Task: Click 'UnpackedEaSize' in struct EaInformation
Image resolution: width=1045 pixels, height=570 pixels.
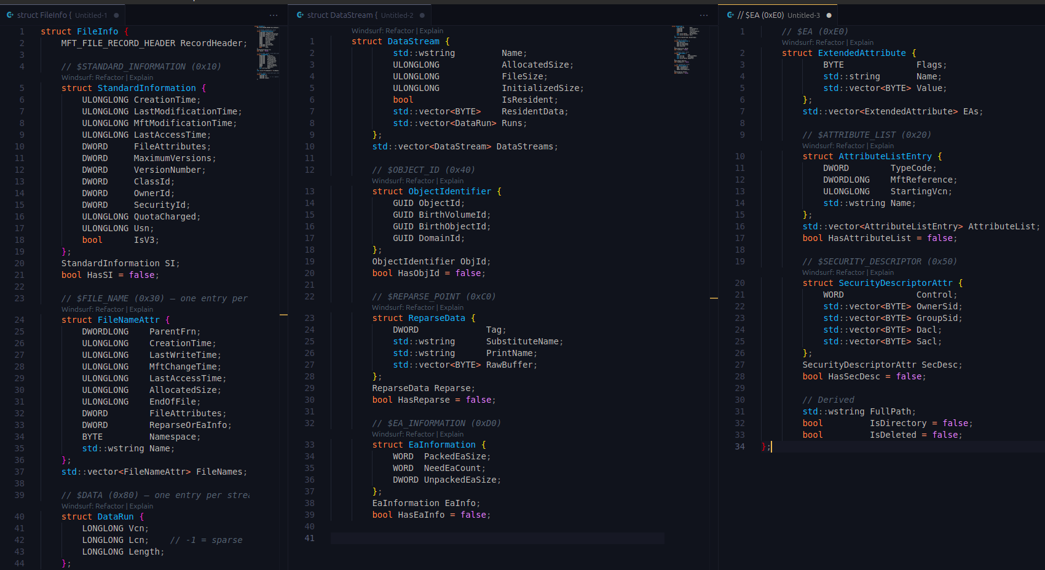Action: [x=460, y=480]
